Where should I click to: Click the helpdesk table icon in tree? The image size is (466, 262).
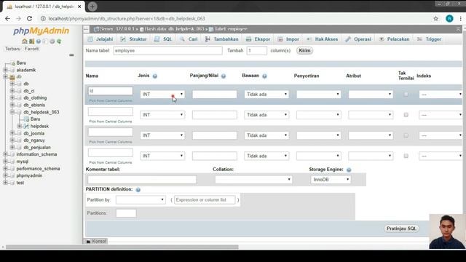click(x=26, y=126)
